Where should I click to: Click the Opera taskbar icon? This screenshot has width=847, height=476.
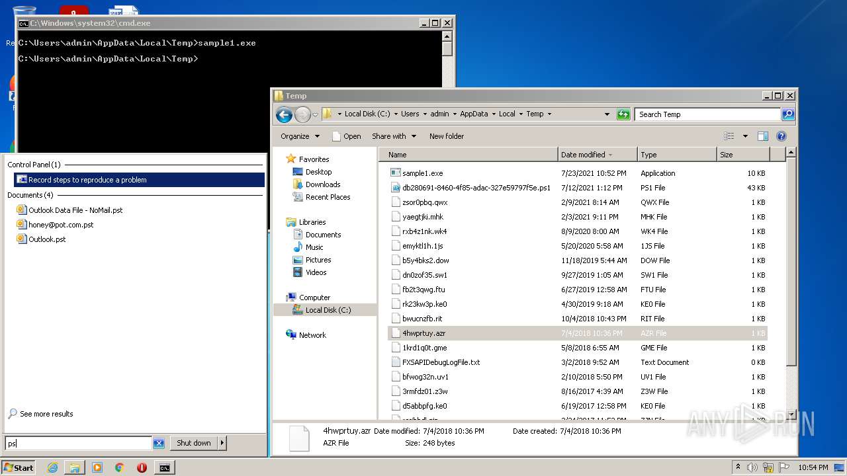click(142, 467)
